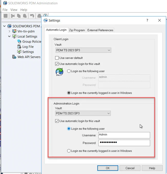Open the File menu
The image size is (167, 174).
coord(5,10)
